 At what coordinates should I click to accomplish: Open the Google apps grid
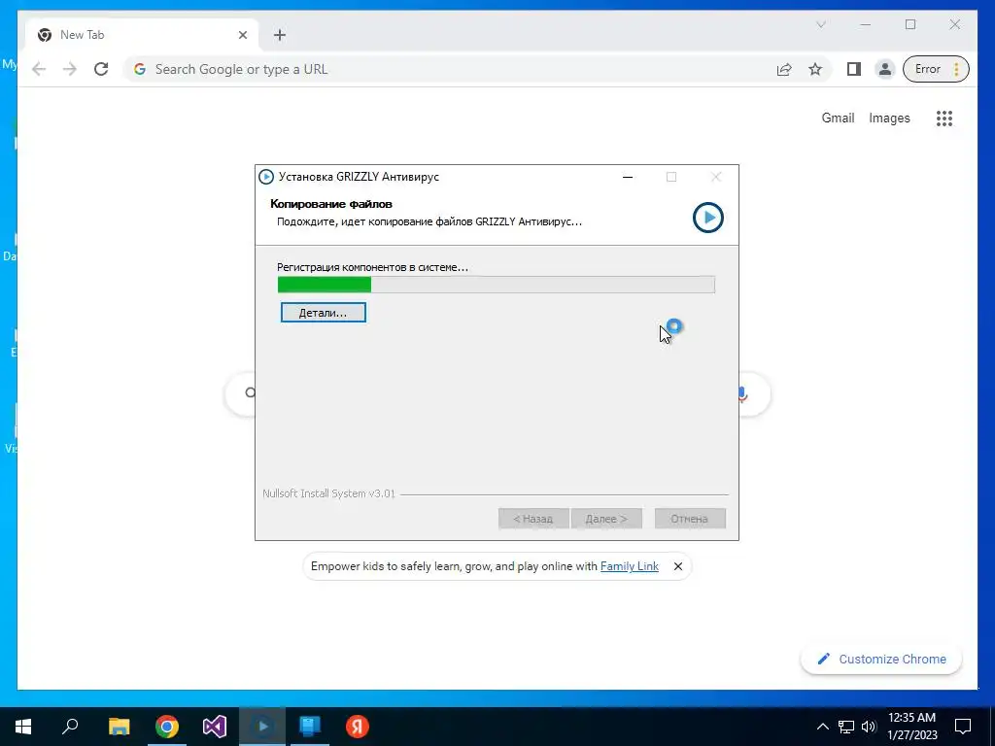coord(944,118)
